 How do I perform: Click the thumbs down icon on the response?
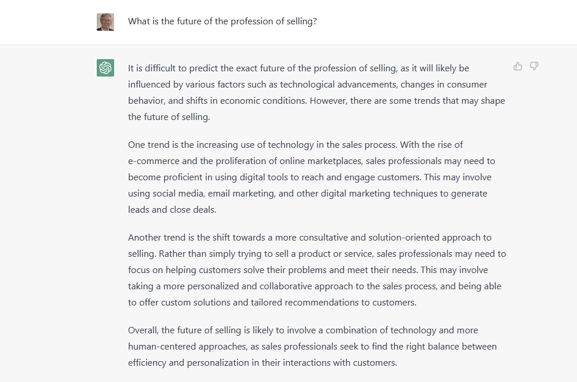534,67
